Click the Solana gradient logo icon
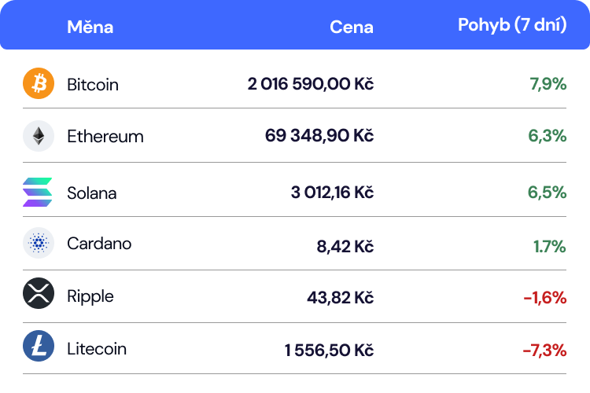590x393 pixels. tap(38, 192)
